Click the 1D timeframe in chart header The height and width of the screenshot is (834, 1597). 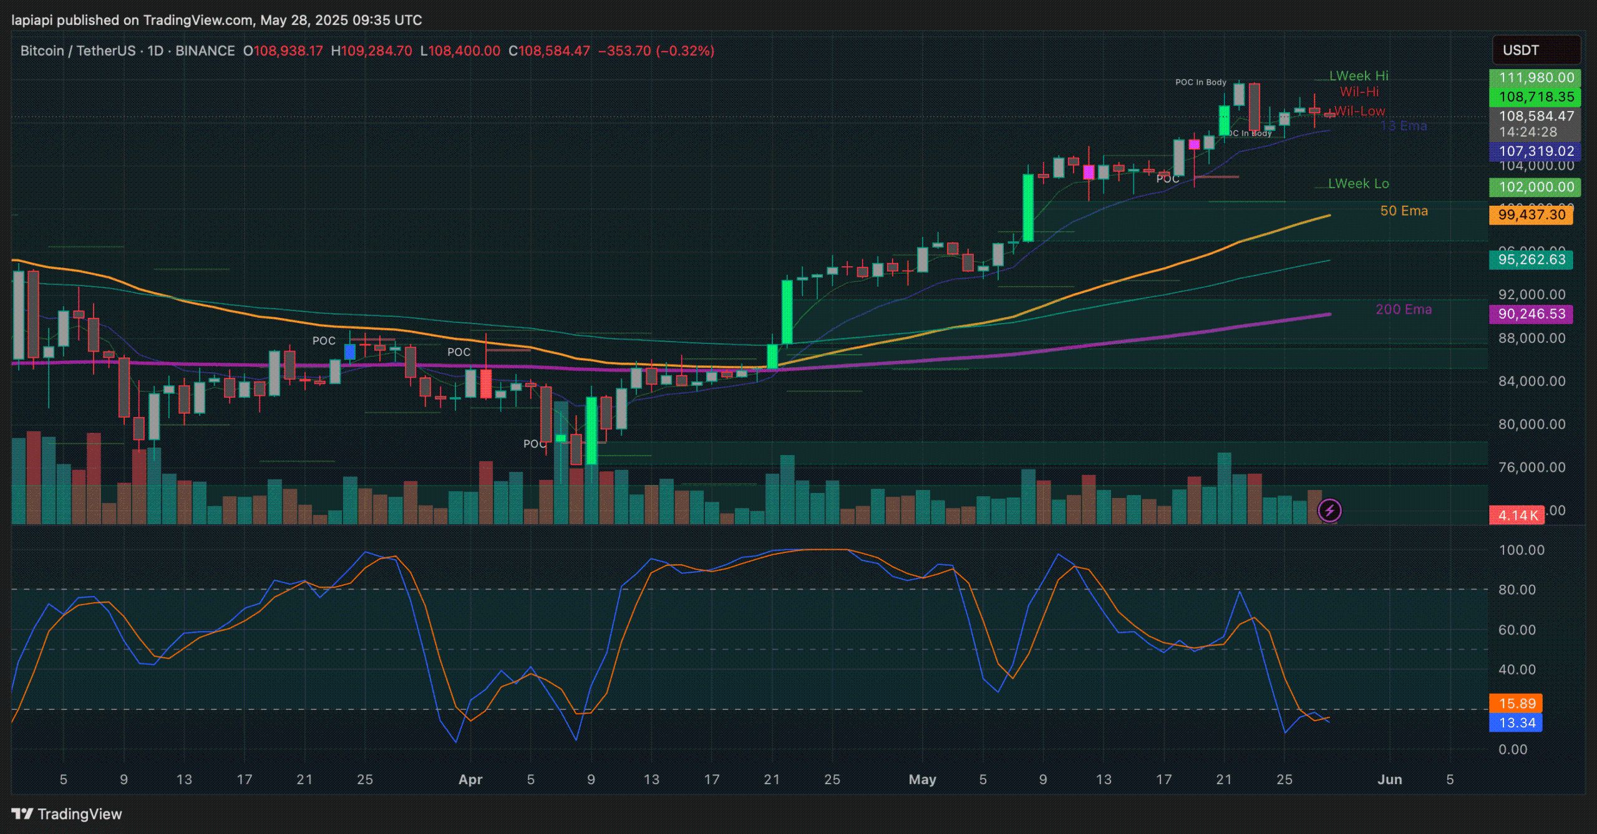[155, 51]
